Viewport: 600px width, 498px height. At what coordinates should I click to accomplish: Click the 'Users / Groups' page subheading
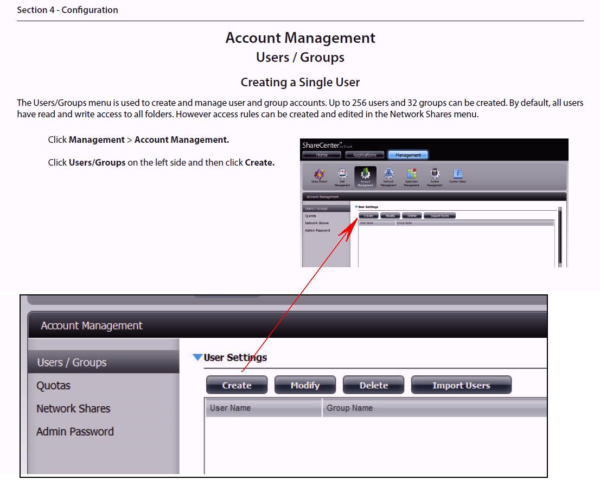300,57
